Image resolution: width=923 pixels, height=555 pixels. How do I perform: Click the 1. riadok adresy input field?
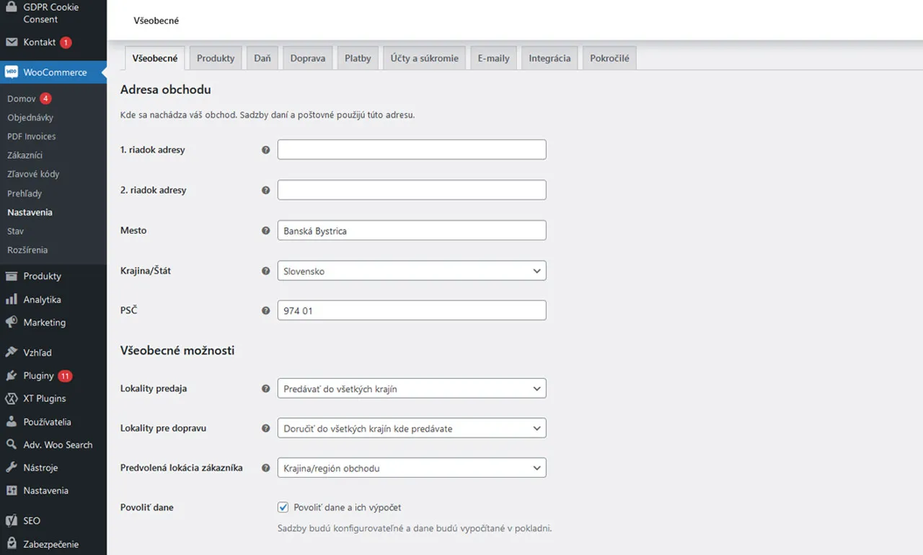coord(412,149)
